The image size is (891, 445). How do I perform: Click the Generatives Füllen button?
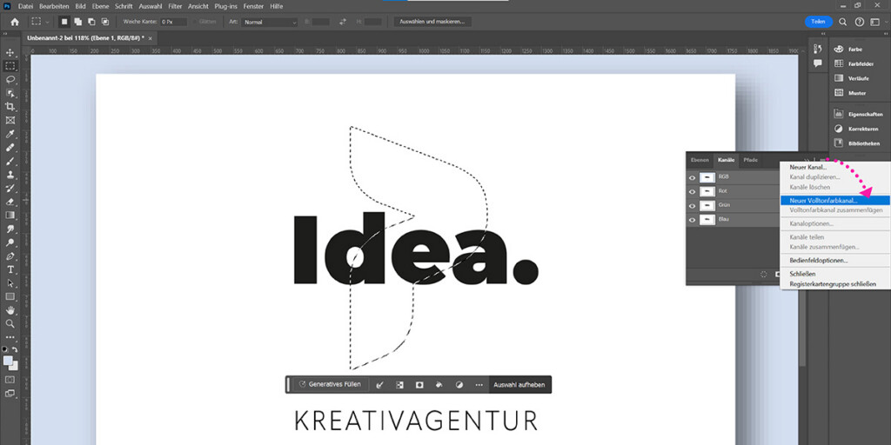(328, 384)
